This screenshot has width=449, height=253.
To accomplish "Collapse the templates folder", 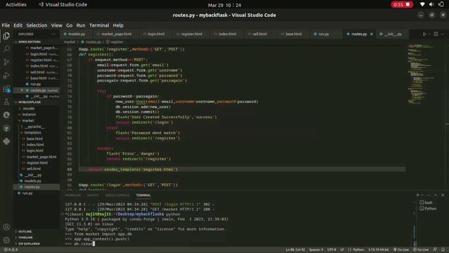I will [x=32, y=133].
